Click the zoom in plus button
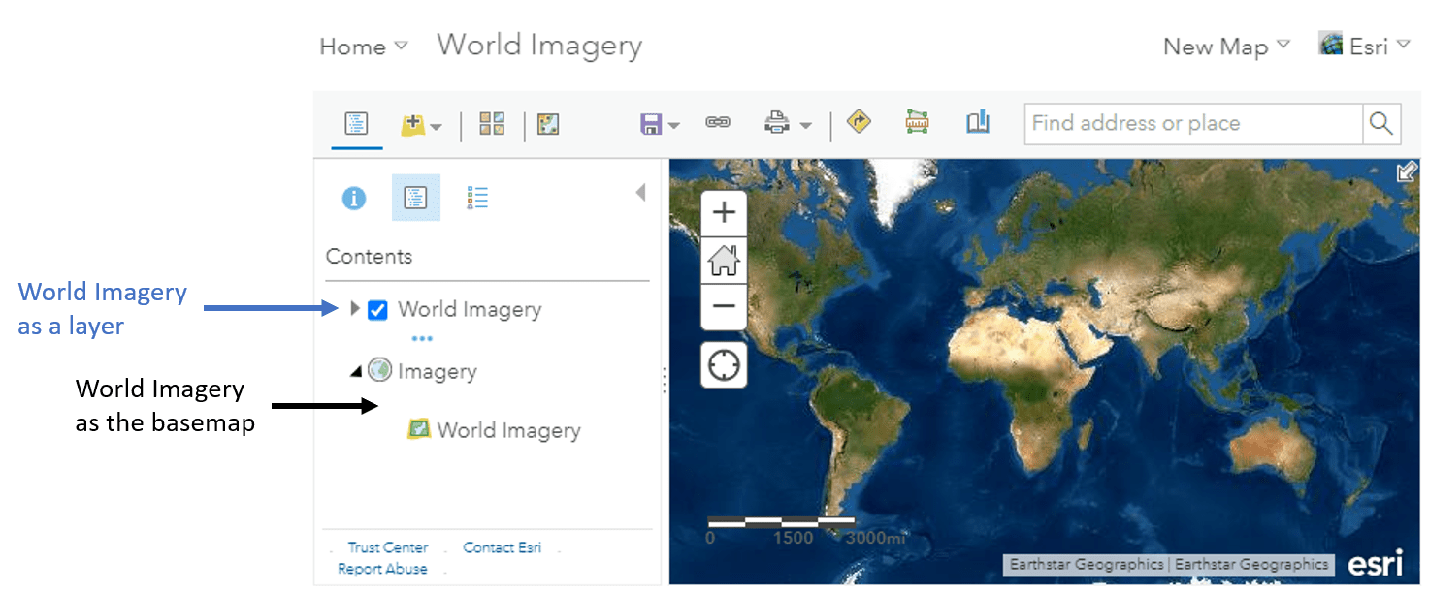The width and height of the screenshot is (1429, 592). coord(724,213)
